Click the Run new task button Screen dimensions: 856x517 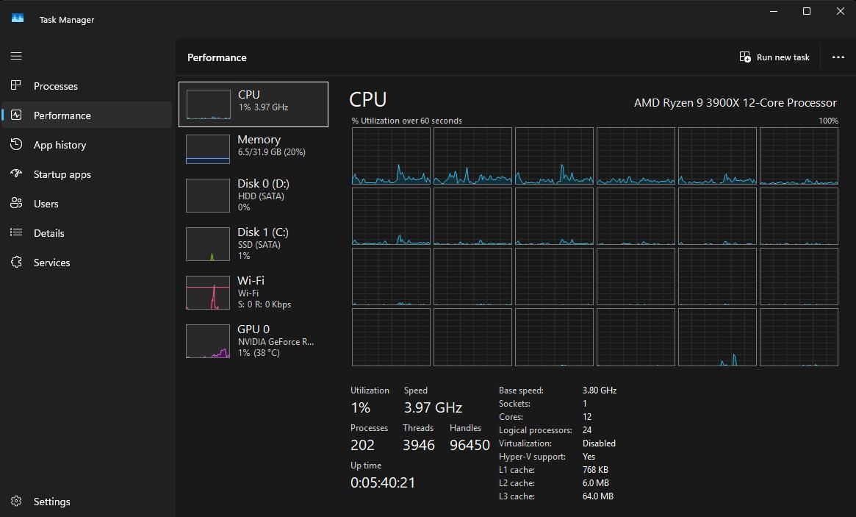(x=774, y=57)
